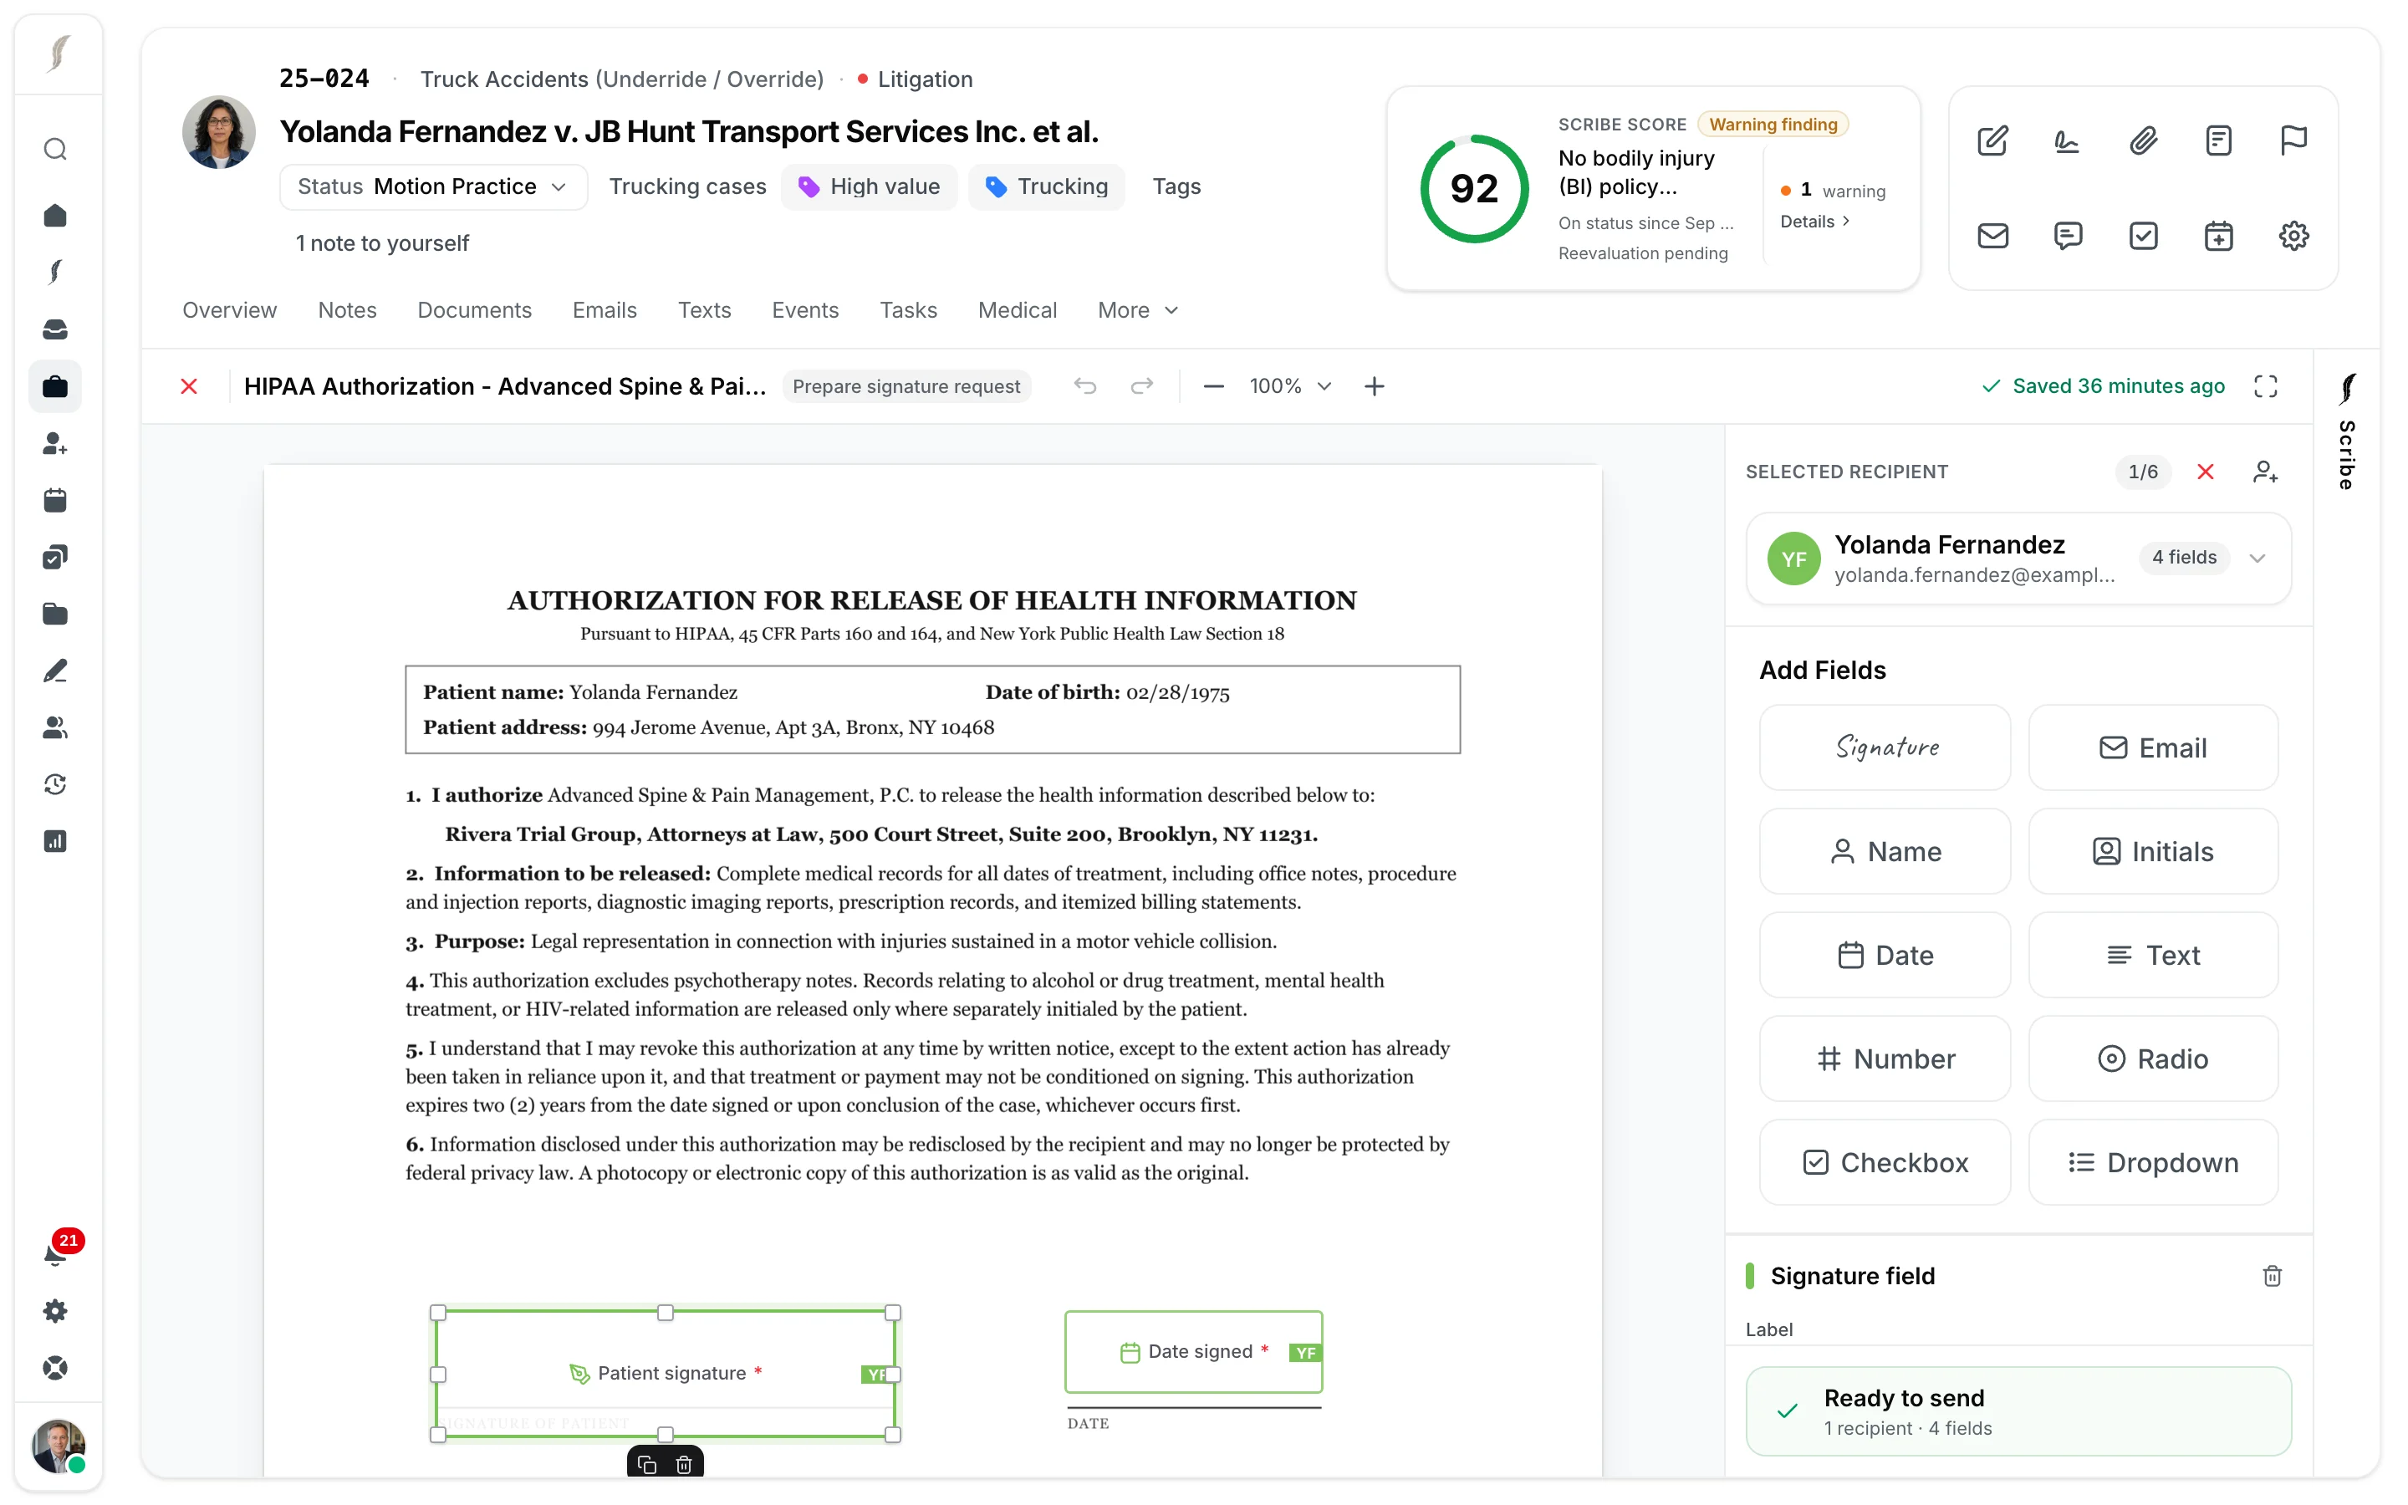Add a Radio field
Screen dimensions: 2408x1505
(2153, 1058)
